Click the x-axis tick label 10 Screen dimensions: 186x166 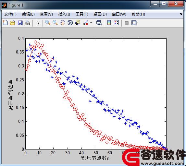(39, 153)
